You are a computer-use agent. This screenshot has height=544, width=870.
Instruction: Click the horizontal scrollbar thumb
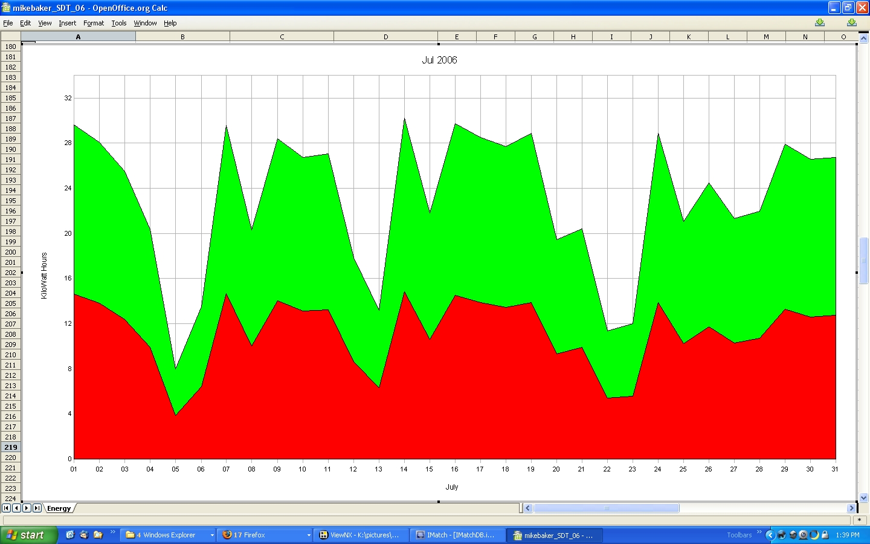tap(606, 508)
